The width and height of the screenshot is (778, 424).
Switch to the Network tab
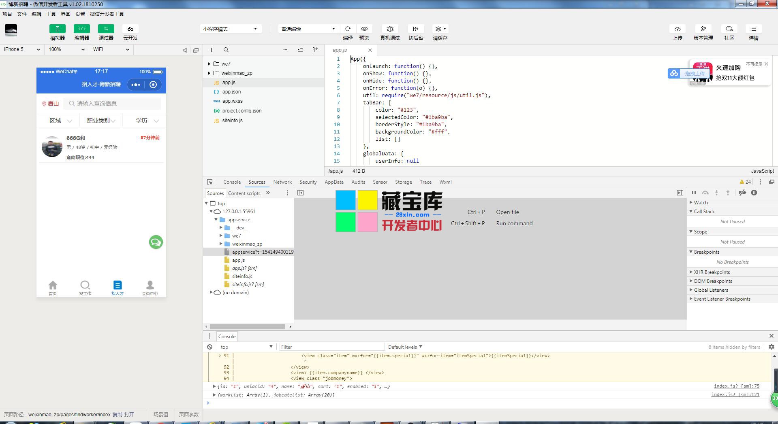(x=282, y=182)
